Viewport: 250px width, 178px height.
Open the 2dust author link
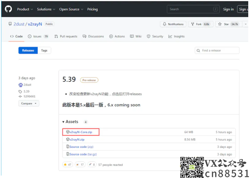pyautogui.click(x=27, y=85)
